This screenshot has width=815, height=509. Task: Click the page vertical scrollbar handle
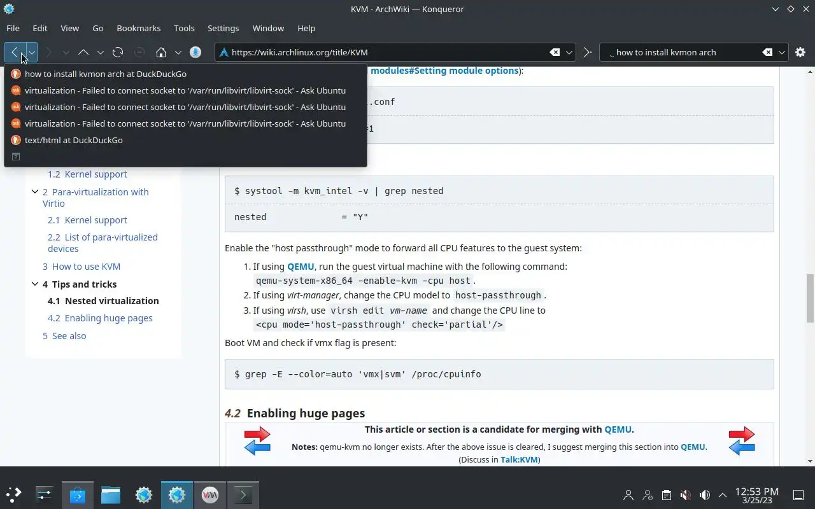810,297
